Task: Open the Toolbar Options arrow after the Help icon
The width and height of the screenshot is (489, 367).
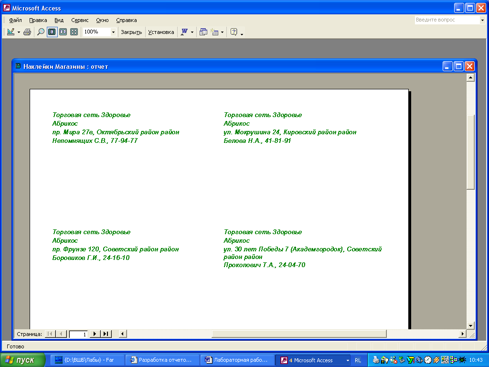Action: pos(242,33)
